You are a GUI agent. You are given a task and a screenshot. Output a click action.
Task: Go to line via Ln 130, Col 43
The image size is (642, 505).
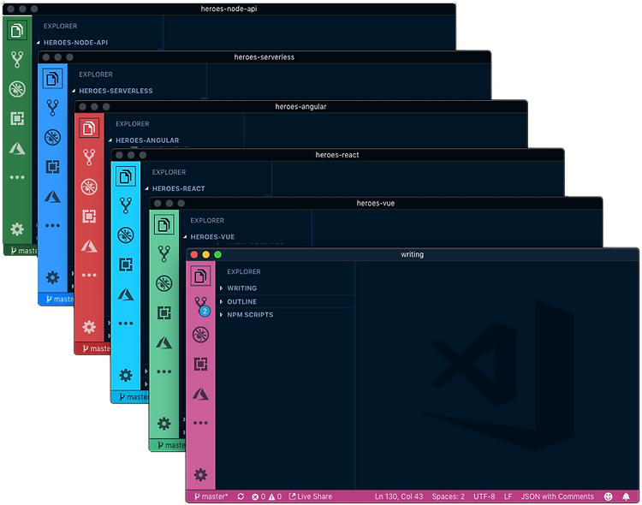point(399,496)
